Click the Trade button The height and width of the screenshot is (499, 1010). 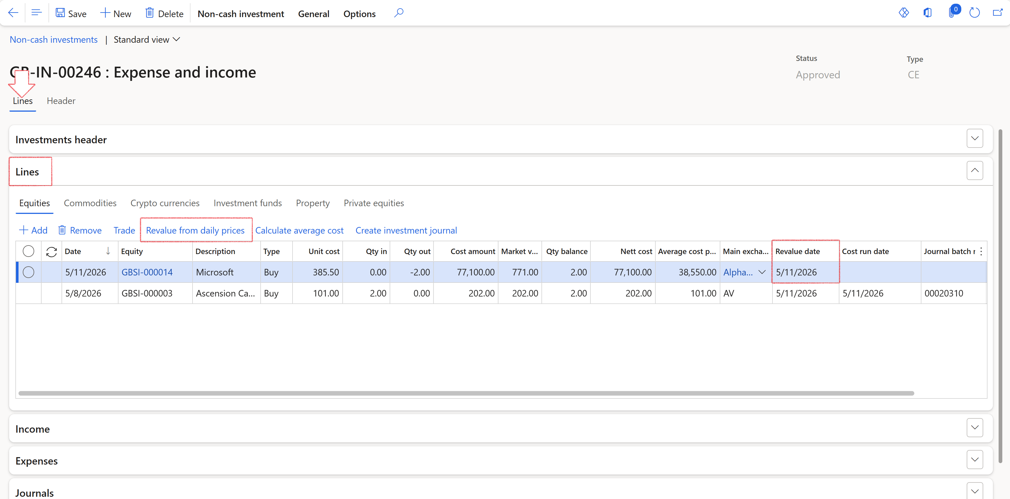124,230
